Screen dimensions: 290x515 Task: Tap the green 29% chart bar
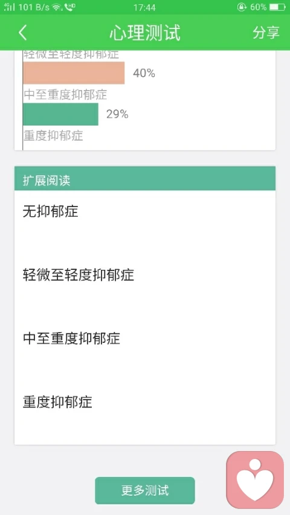(60, 114)
